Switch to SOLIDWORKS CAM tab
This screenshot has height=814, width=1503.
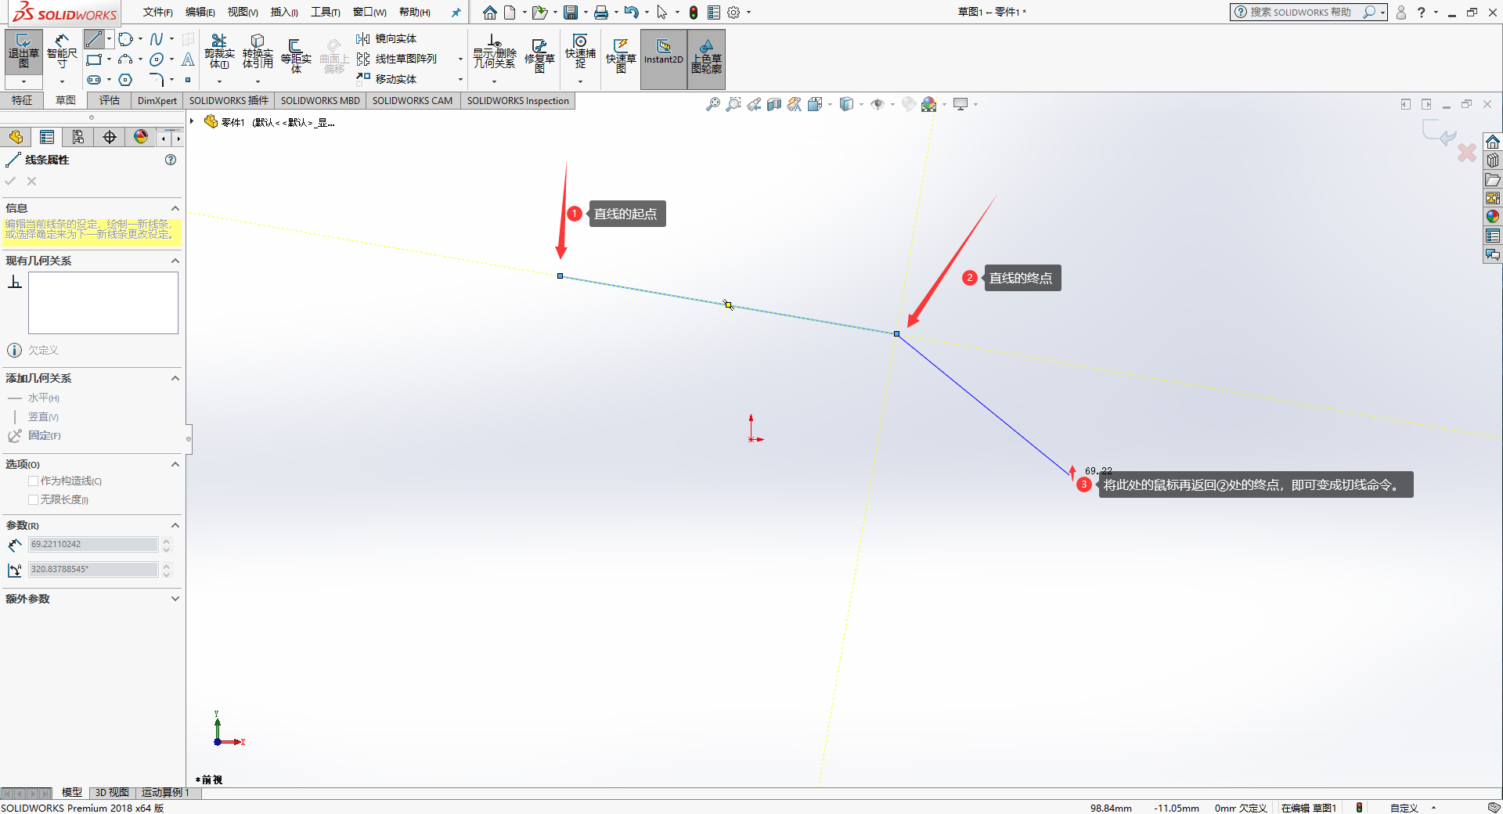coord(413,100)
